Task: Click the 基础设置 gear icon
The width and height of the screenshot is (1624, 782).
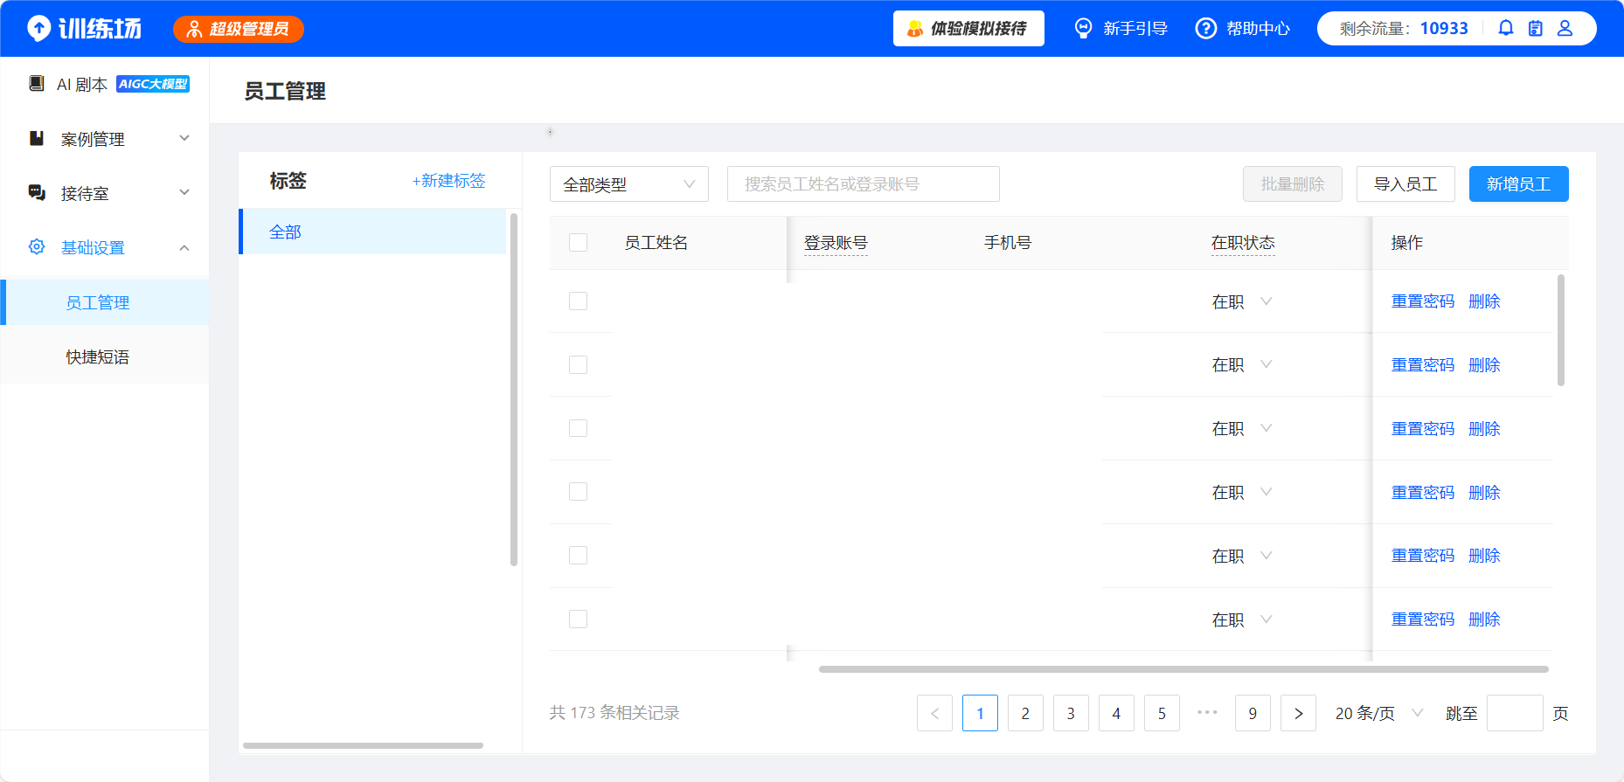Action: pos(37,246)
